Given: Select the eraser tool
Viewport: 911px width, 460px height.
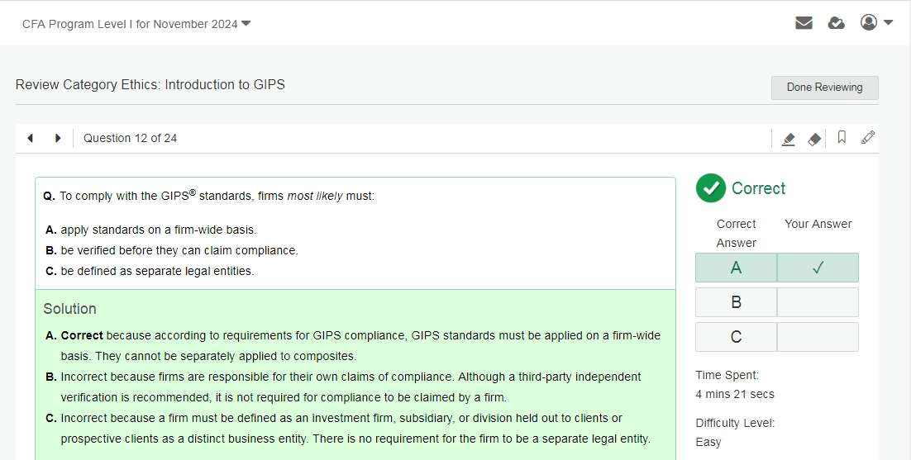Looking at the screenshot, I should click(x=814, y=139).
